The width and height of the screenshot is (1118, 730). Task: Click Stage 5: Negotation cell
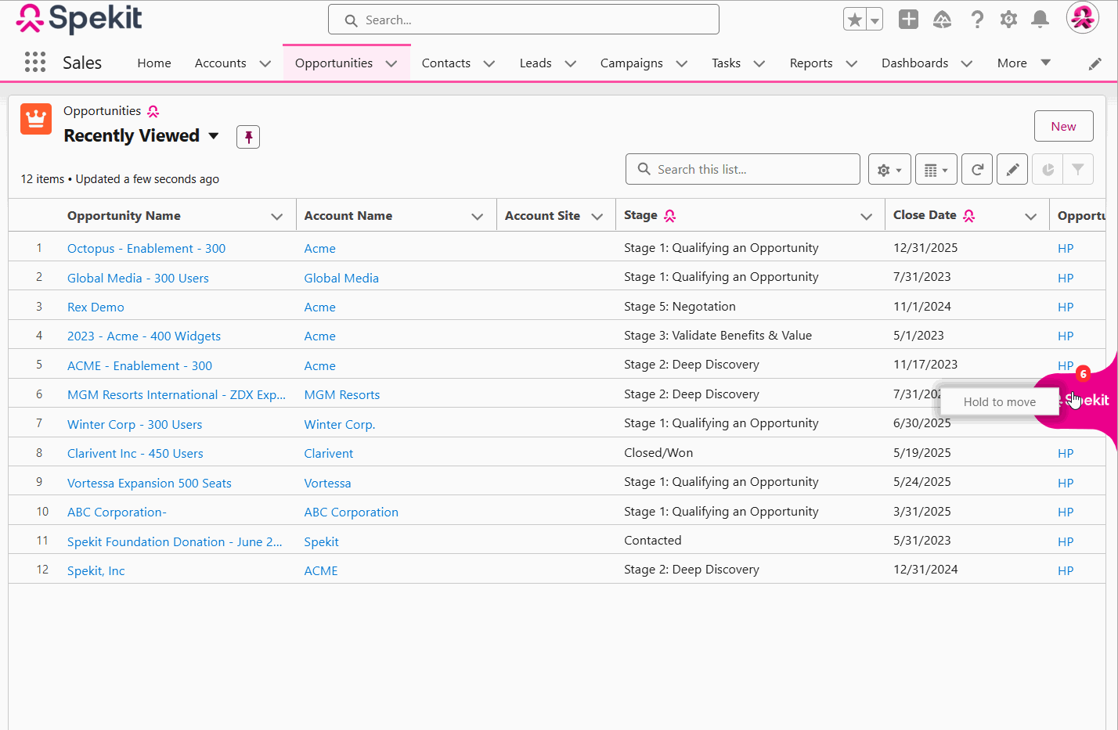[x=680, y=307]
